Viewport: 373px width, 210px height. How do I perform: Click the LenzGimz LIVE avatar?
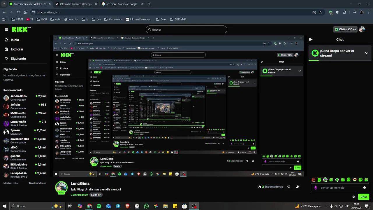(x=61, y=188)
